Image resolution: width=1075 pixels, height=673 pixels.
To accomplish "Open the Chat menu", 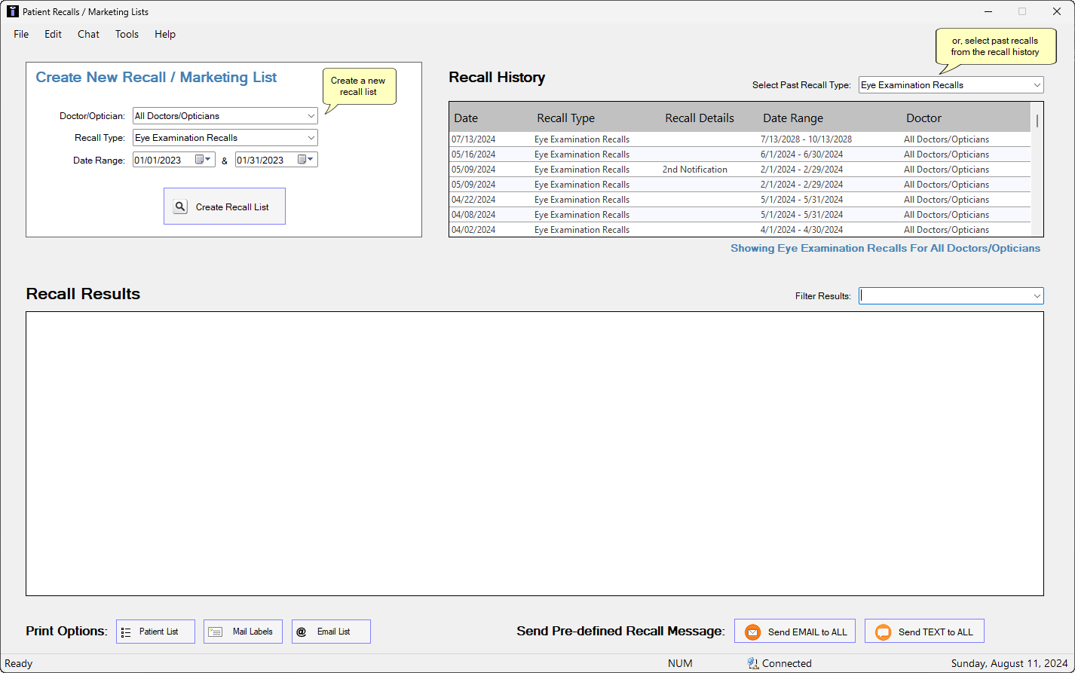I will pos(88,34).
